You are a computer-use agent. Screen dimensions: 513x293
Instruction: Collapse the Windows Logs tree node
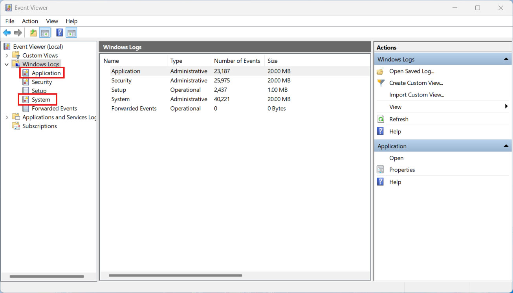pyautogui.click(x=7, y=64)
